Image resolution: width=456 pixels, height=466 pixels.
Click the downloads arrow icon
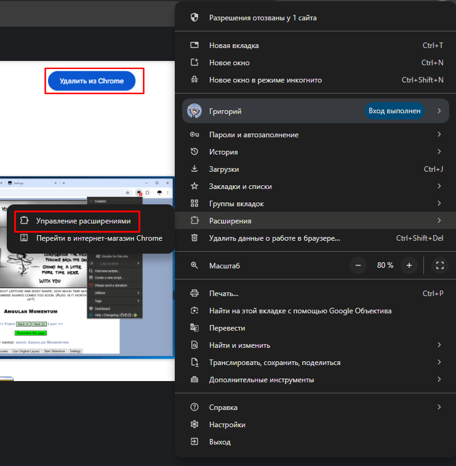[x=194, y=169]
